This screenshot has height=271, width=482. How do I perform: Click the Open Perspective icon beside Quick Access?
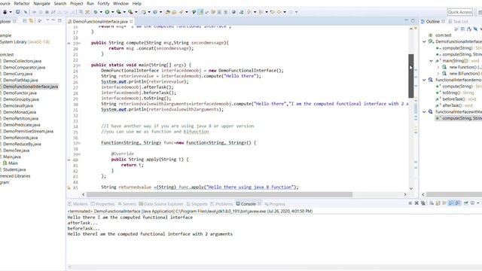480,12
